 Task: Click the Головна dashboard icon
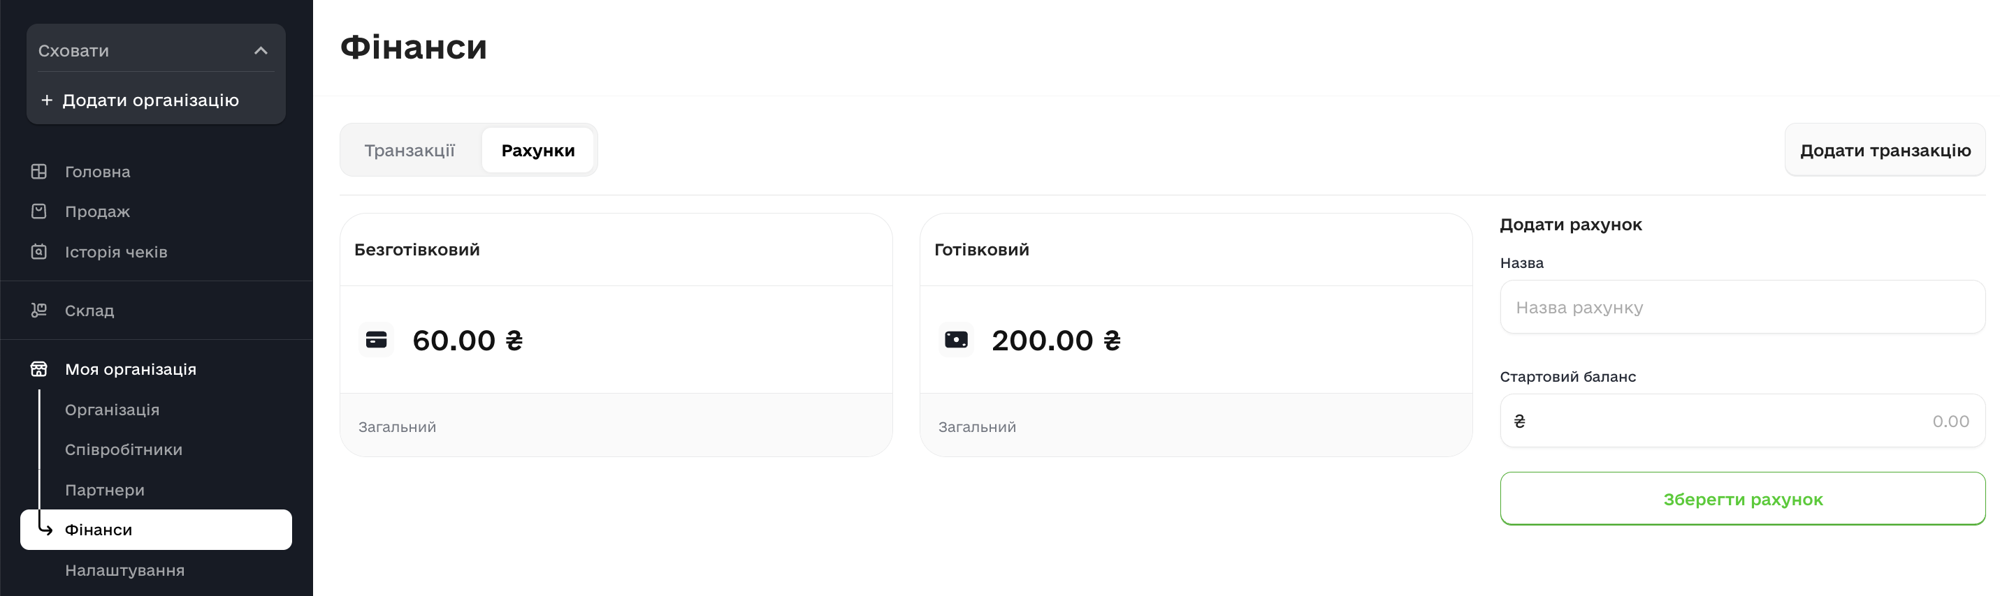point(39,171)
